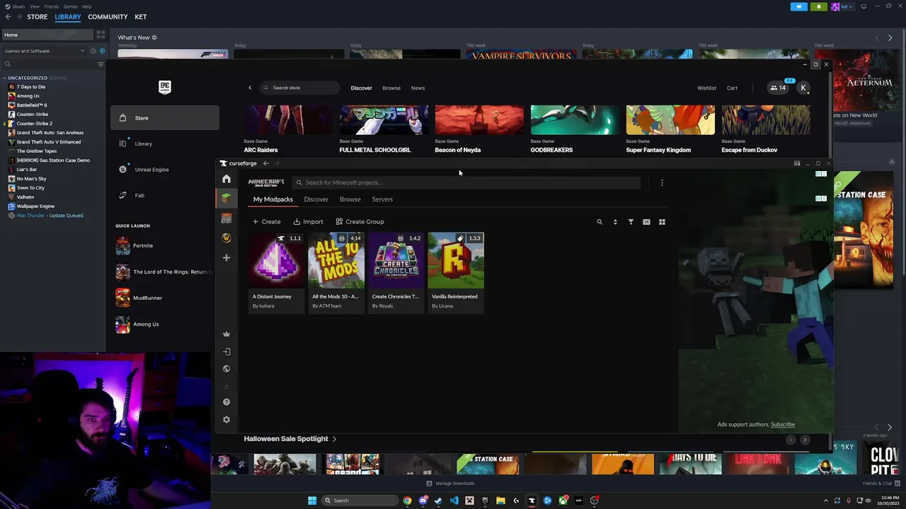Open Epic Games Store sidebar item
This screenshot has height=509, width=906.
(x=165, y=118)
